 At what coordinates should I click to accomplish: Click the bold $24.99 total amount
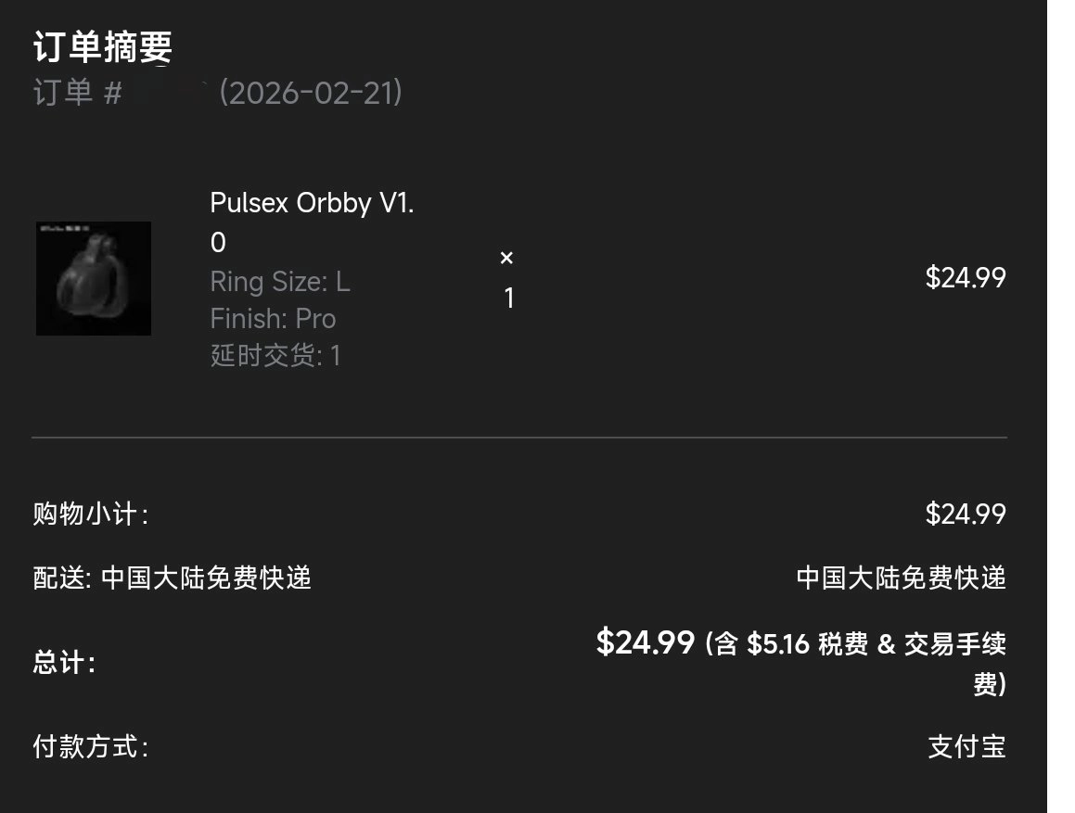[645, 642]
